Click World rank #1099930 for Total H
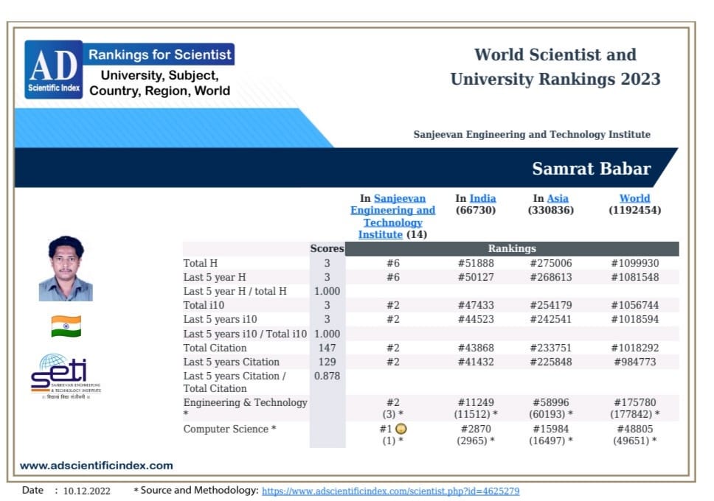714x501 pixels. tap(635, 263)
